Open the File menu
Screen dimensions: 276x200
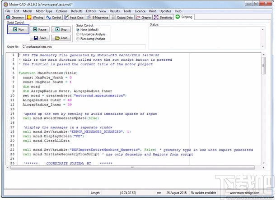[x=8, y=11]
